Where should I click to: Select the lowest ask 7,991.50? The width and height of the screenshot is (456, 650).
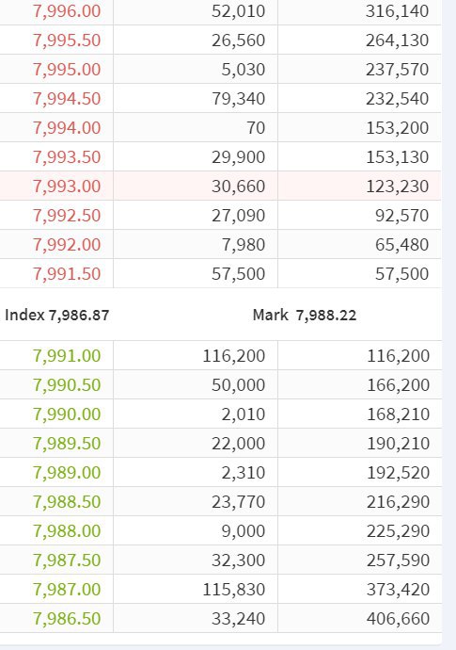[x=67, y=273]
